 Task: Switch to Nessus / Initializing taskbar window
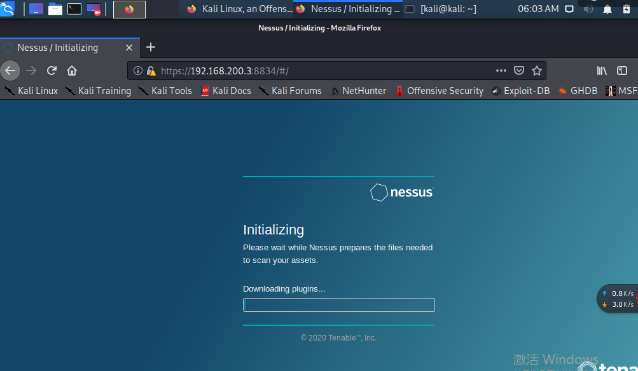click(349, 9)
